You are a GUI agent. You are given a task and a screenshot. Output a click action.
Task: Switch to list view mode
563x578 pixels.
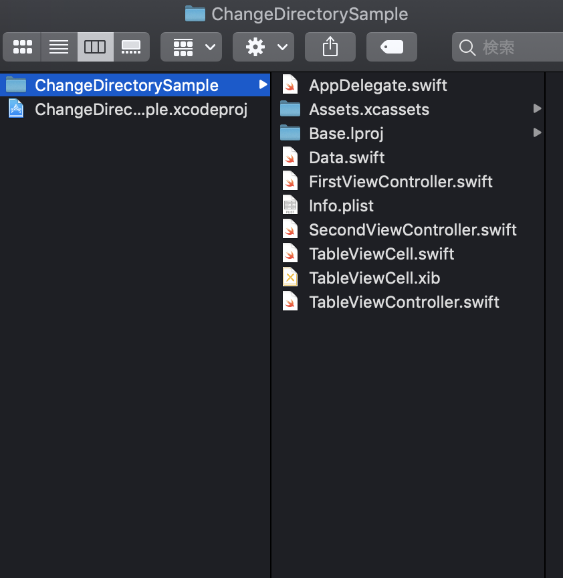[x=59, y=47]
